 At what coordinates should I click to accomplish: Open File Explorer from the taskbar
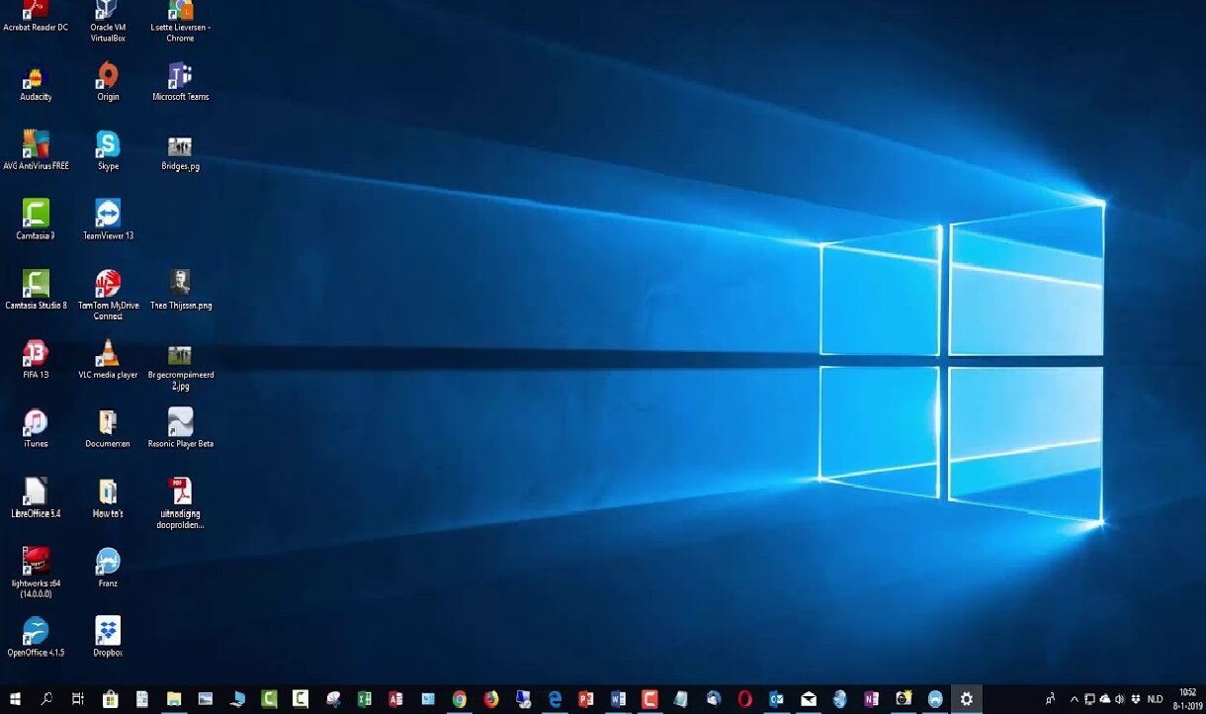click(174, 699)
